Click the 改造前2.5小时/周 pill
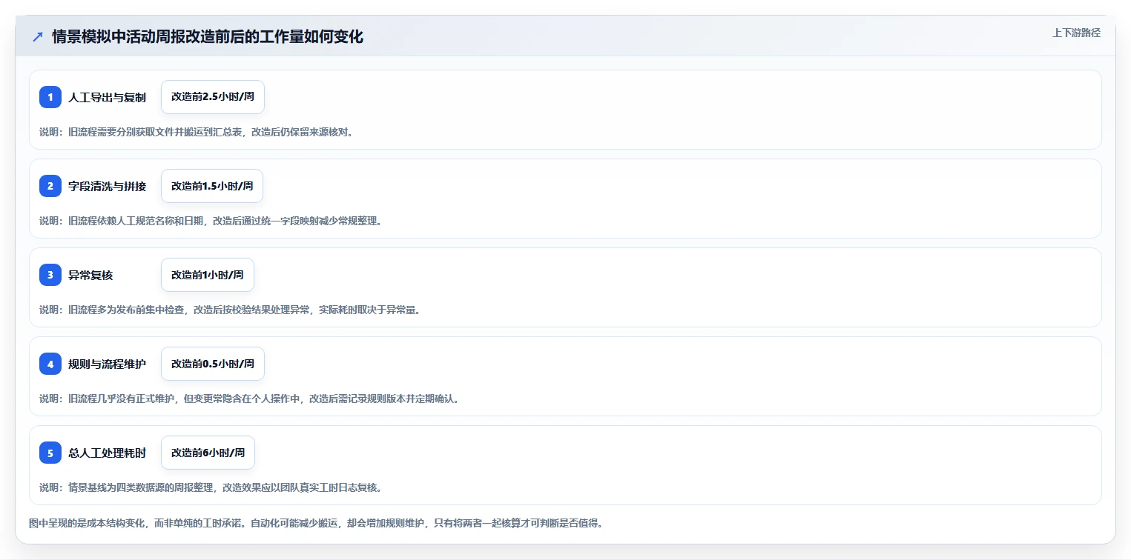 tap(213, 97)
